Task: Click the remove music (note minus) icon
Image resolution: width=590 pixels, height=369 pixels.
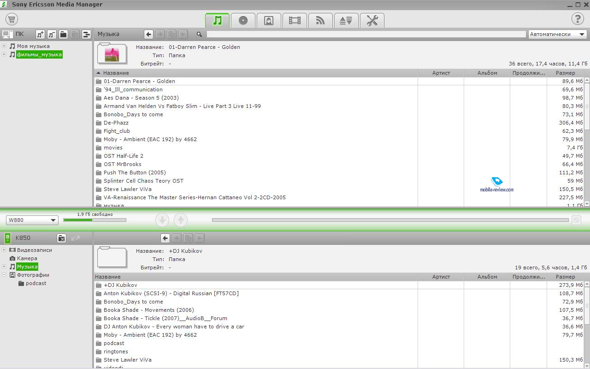Action: (x=52, y=34)
